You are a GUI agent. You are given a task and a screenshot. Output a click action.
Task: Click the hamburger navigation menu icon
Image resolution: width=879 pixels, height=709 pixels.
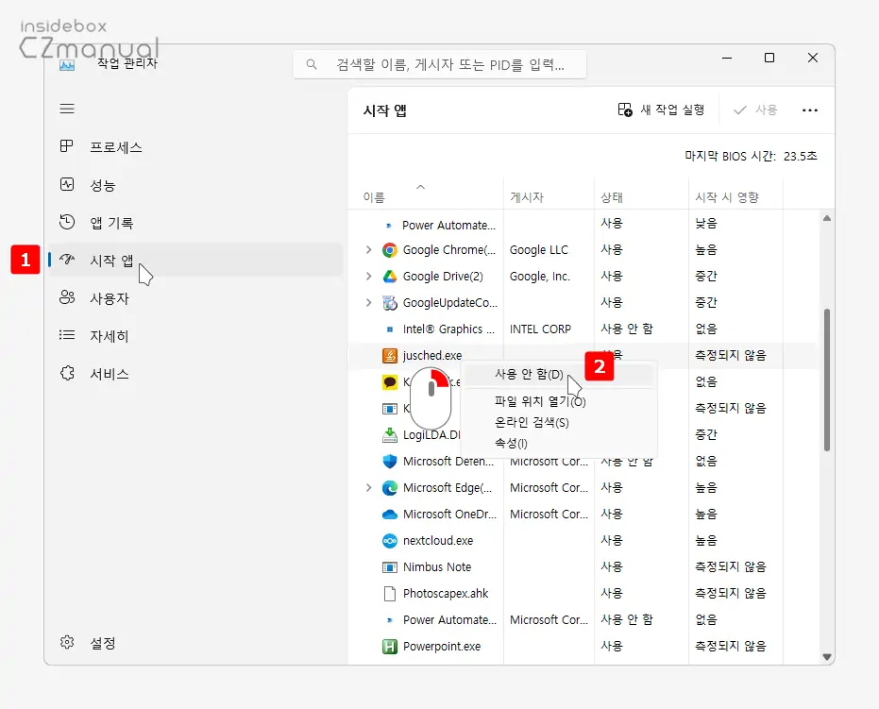click(67, 108)
